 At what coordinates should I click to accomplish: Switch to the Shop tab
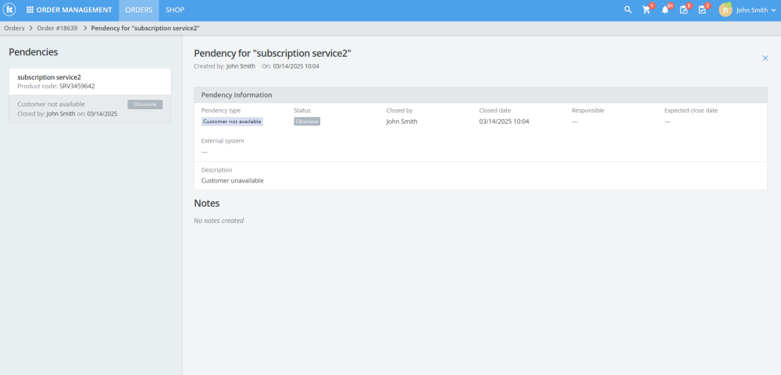[x=175, y=10]
